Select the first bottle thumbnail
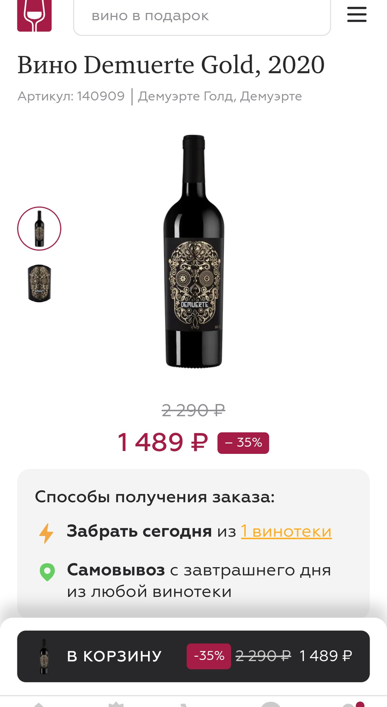The width and height of the screenshot is (387, 707). (39, 228)
